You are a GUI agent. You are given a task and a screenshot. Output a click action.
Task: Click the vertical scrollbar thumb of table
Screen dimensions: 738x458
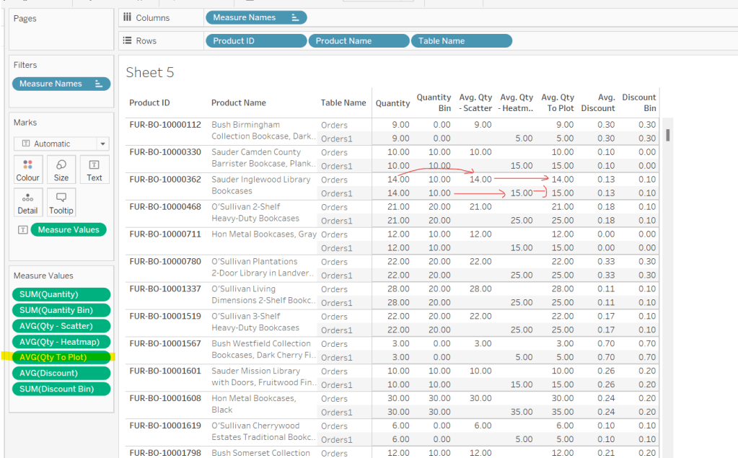click(x=668, y=135)
